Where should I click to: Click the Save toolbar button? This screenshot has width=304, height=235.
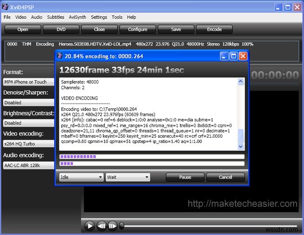coord(176,29)
